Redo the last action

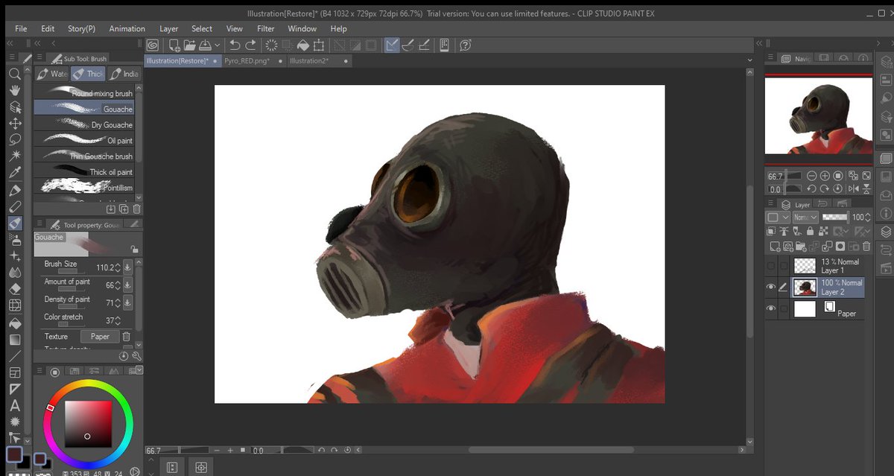point(251,45)
